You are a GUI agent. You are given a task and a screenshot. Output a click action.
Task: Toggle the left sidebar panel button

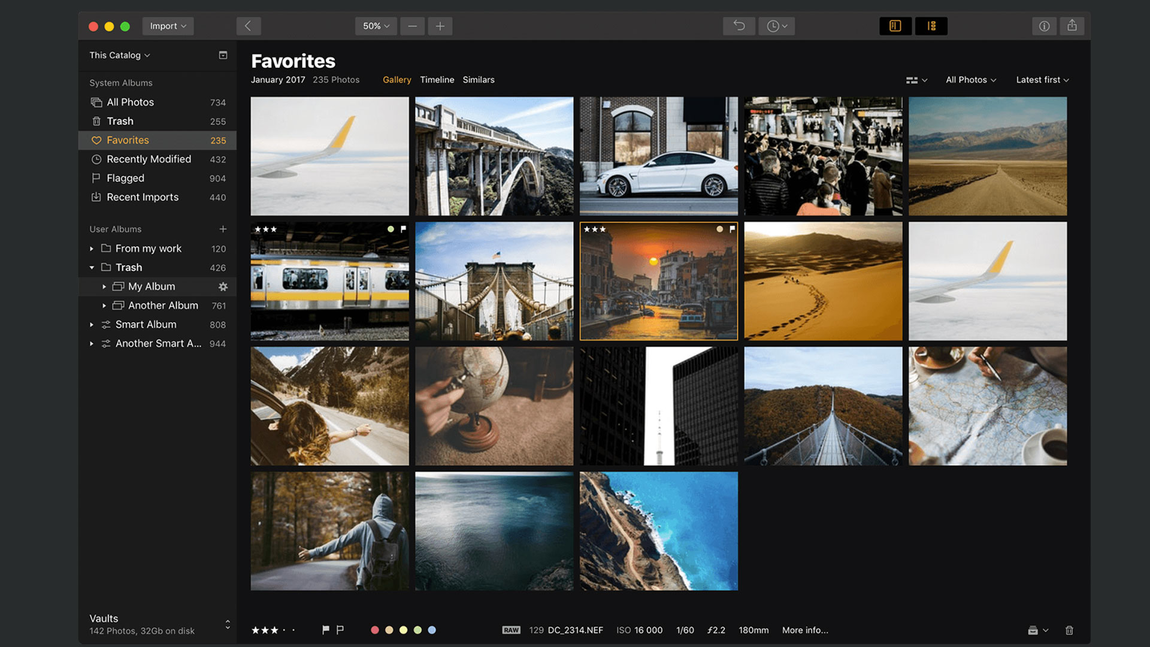click(x=895, y=26)
